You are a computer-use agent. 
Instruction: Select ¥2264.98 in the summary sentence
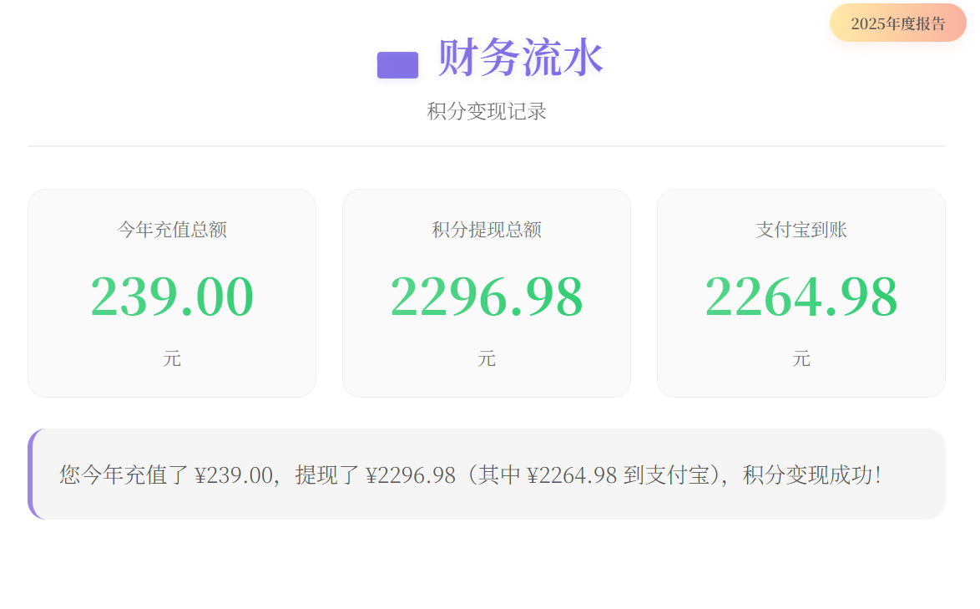[573, 475]
